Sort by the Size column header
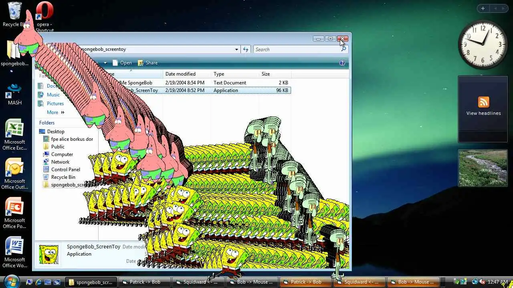 [x=275, y=74]
